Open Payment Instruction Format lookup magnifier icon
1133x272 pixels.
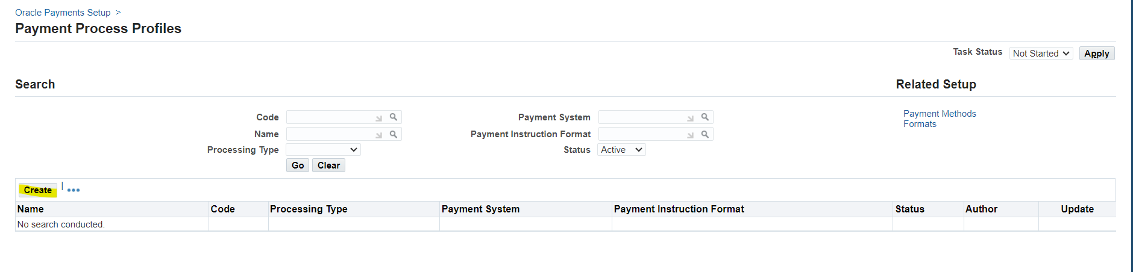click(705, 134)
